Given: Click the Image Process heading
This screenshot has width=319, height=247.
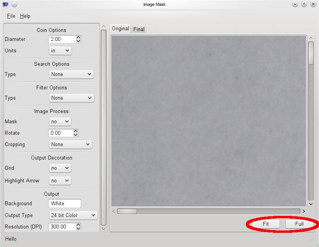Looking at the screenshot, I should (x=51, y=111).
